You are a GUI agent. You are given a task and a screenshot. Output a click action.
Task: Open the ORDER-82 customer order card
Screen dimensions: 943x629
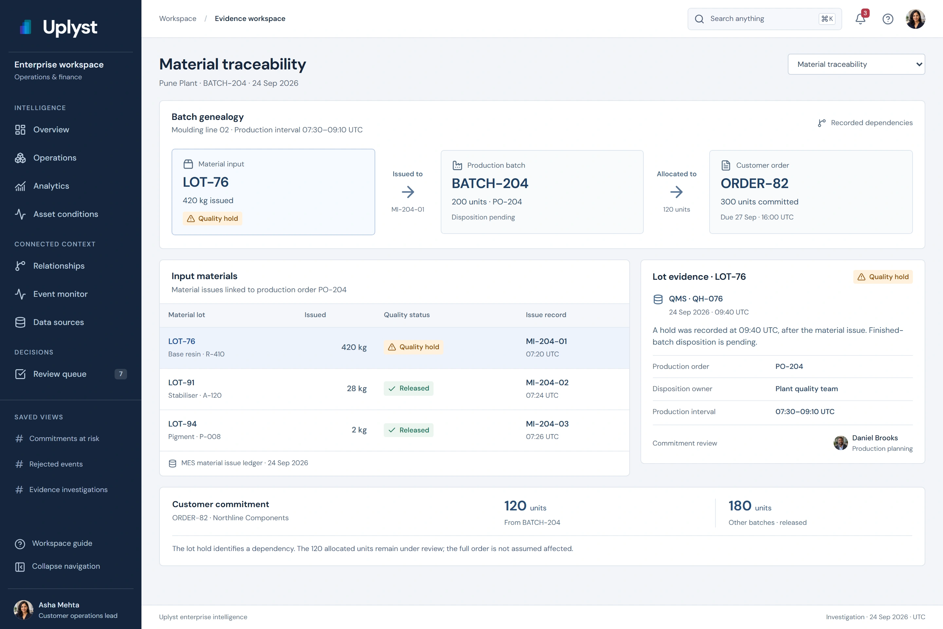[x=811, y=192]
